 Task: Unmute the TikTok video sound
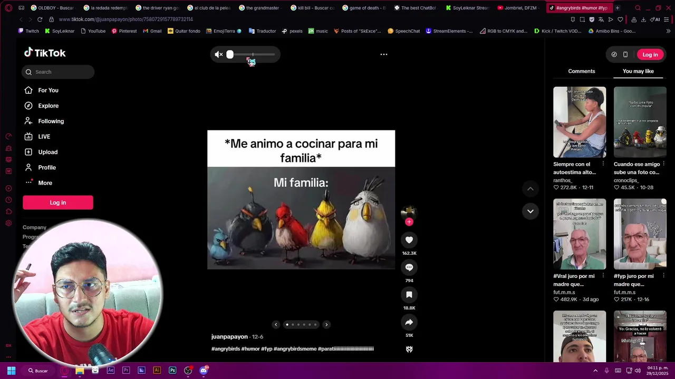point(219,54)
